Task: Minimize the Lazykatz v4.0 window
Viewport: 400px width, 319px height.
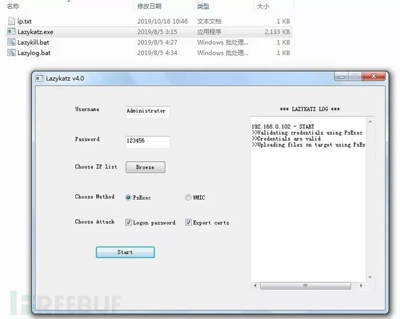Action: pyautogui.click(x=342, y=77)
